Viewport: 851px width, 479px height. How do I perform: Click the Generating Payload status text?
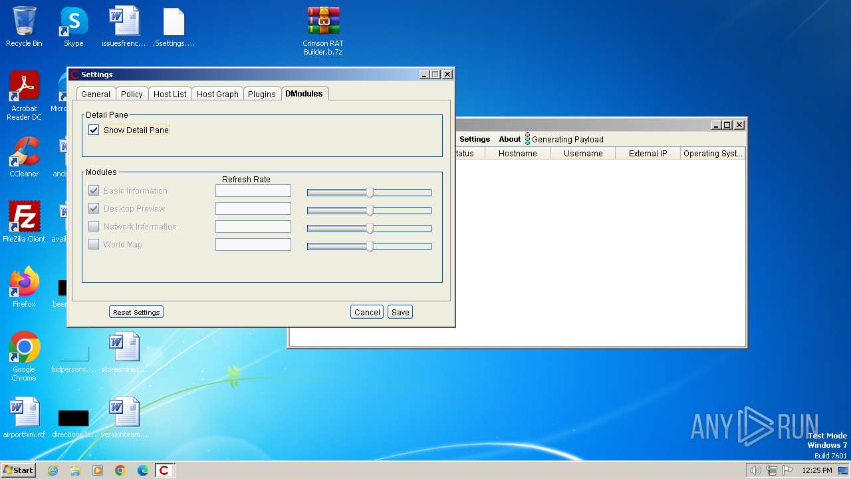click(x=568, y=139)
